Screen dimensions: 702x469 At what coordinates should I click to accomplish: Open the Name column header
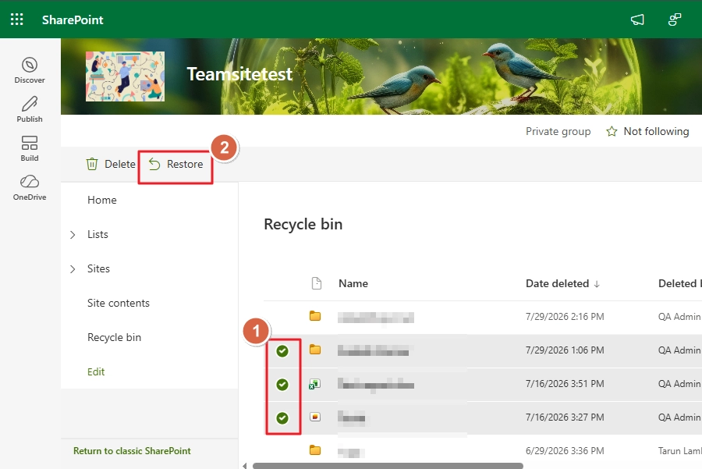(353, 283)
